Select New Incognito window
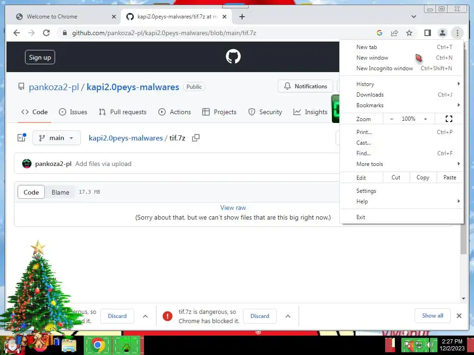Screen dimensions: 474x355 pos(401,68)
